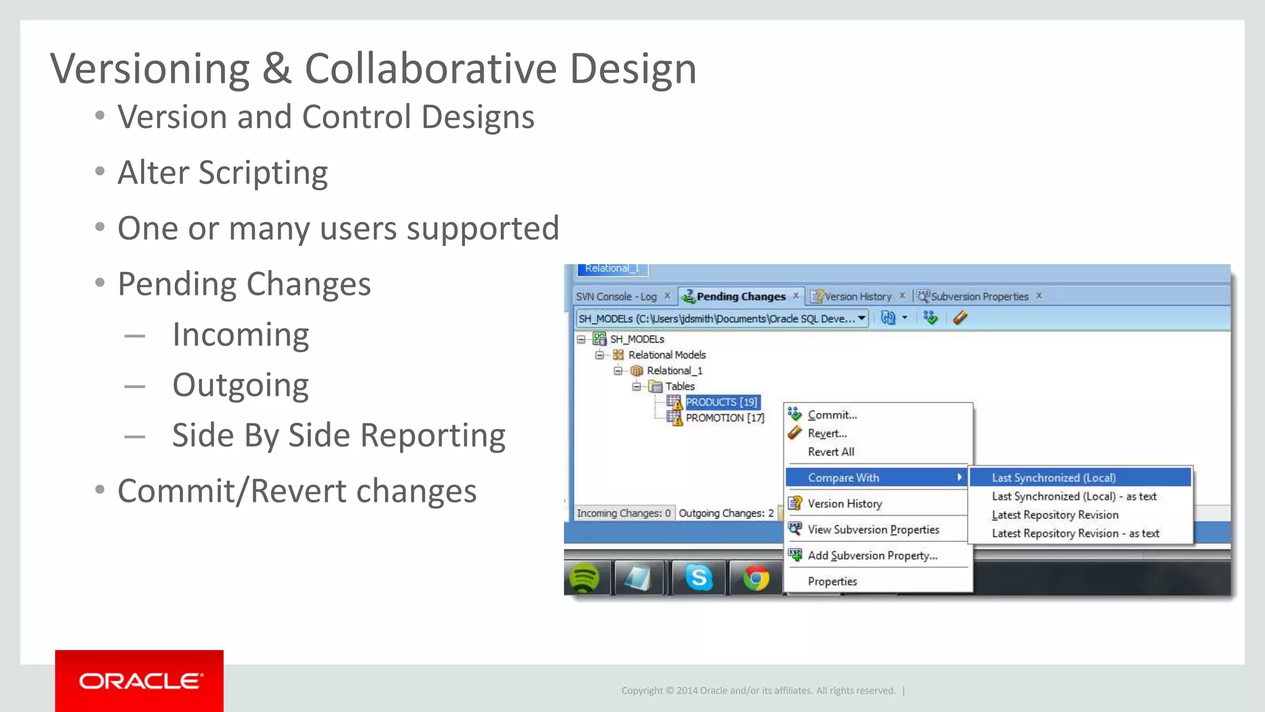Click the Commit icon in context menu
This screenshot has width=1265, height=712.
point(795,413)
